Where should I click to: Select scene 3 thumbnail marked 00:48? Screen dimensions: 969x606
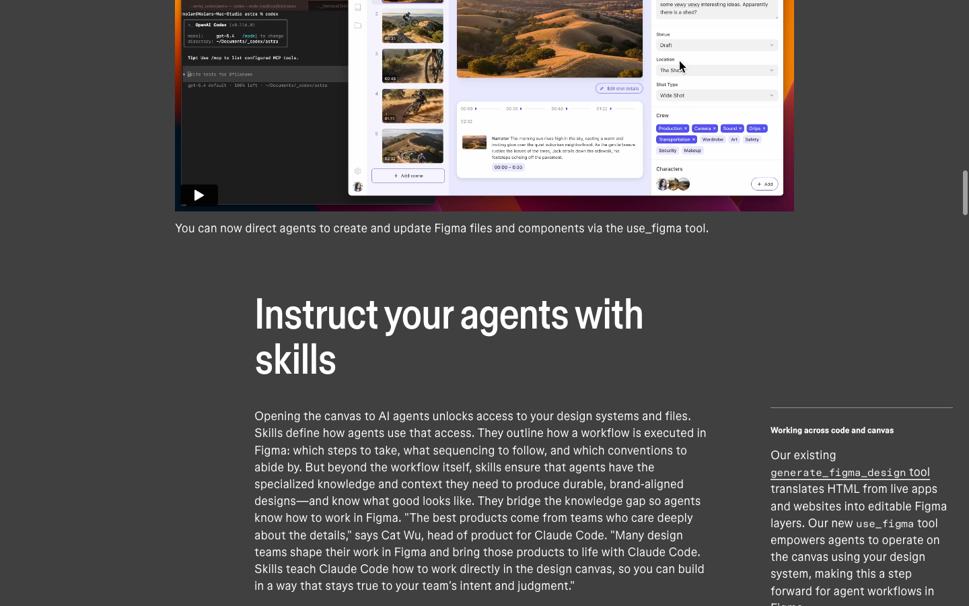click(x=412, y=66)
